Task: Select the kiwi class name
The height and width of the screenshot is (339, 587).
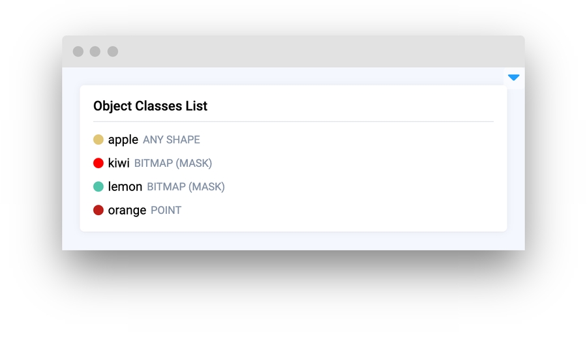Action: (x=119, y=163)
